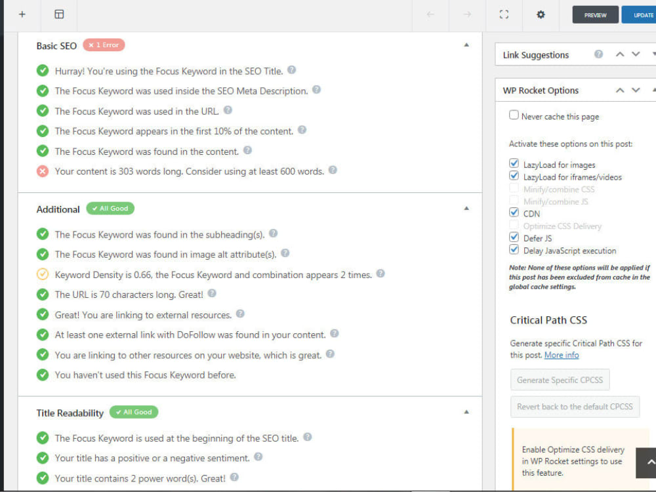
Task: Toggle the Minify/combine CSS checkbox
Action: pos(514,188)
